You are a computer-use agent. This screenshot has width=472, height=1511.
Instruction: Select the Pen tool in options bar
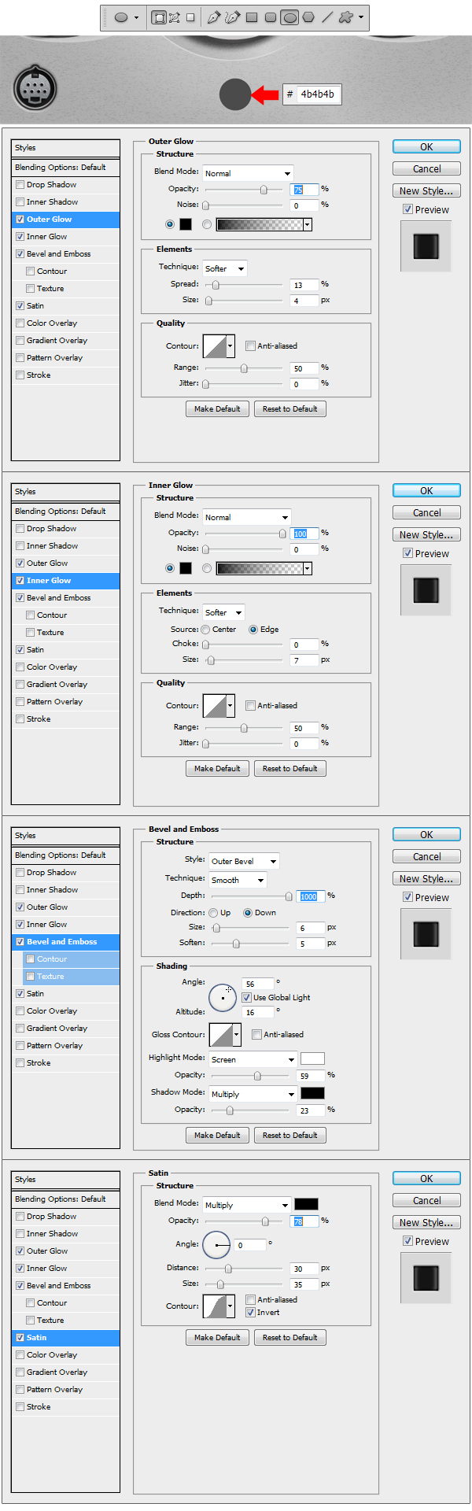(x=213, y=17)
